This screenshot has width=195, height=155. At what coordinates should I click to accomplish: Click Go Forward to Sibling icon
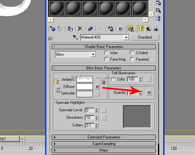click(x=156, y=29)
